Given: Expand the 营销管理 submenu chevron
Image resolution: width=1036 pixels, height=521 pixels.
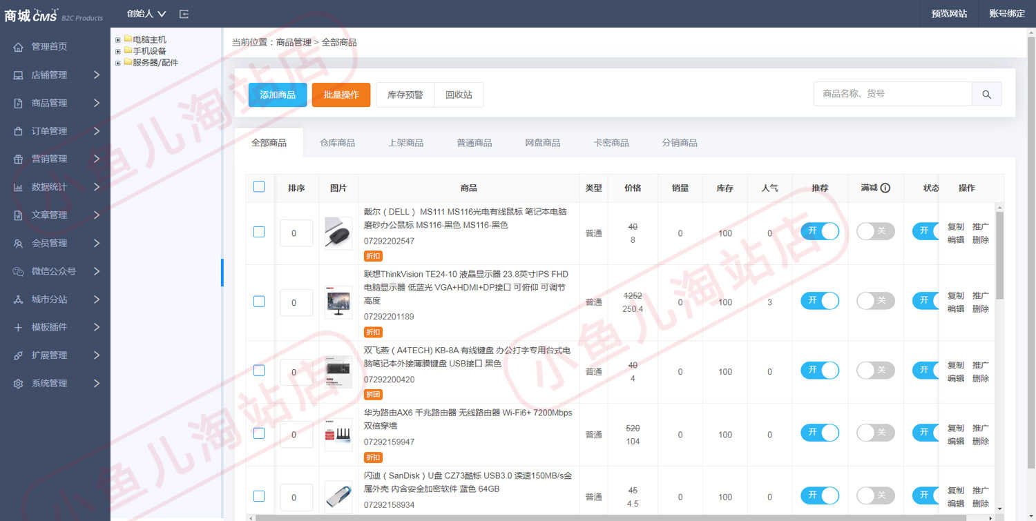Looking at the screenshot, I should [97, 159].
